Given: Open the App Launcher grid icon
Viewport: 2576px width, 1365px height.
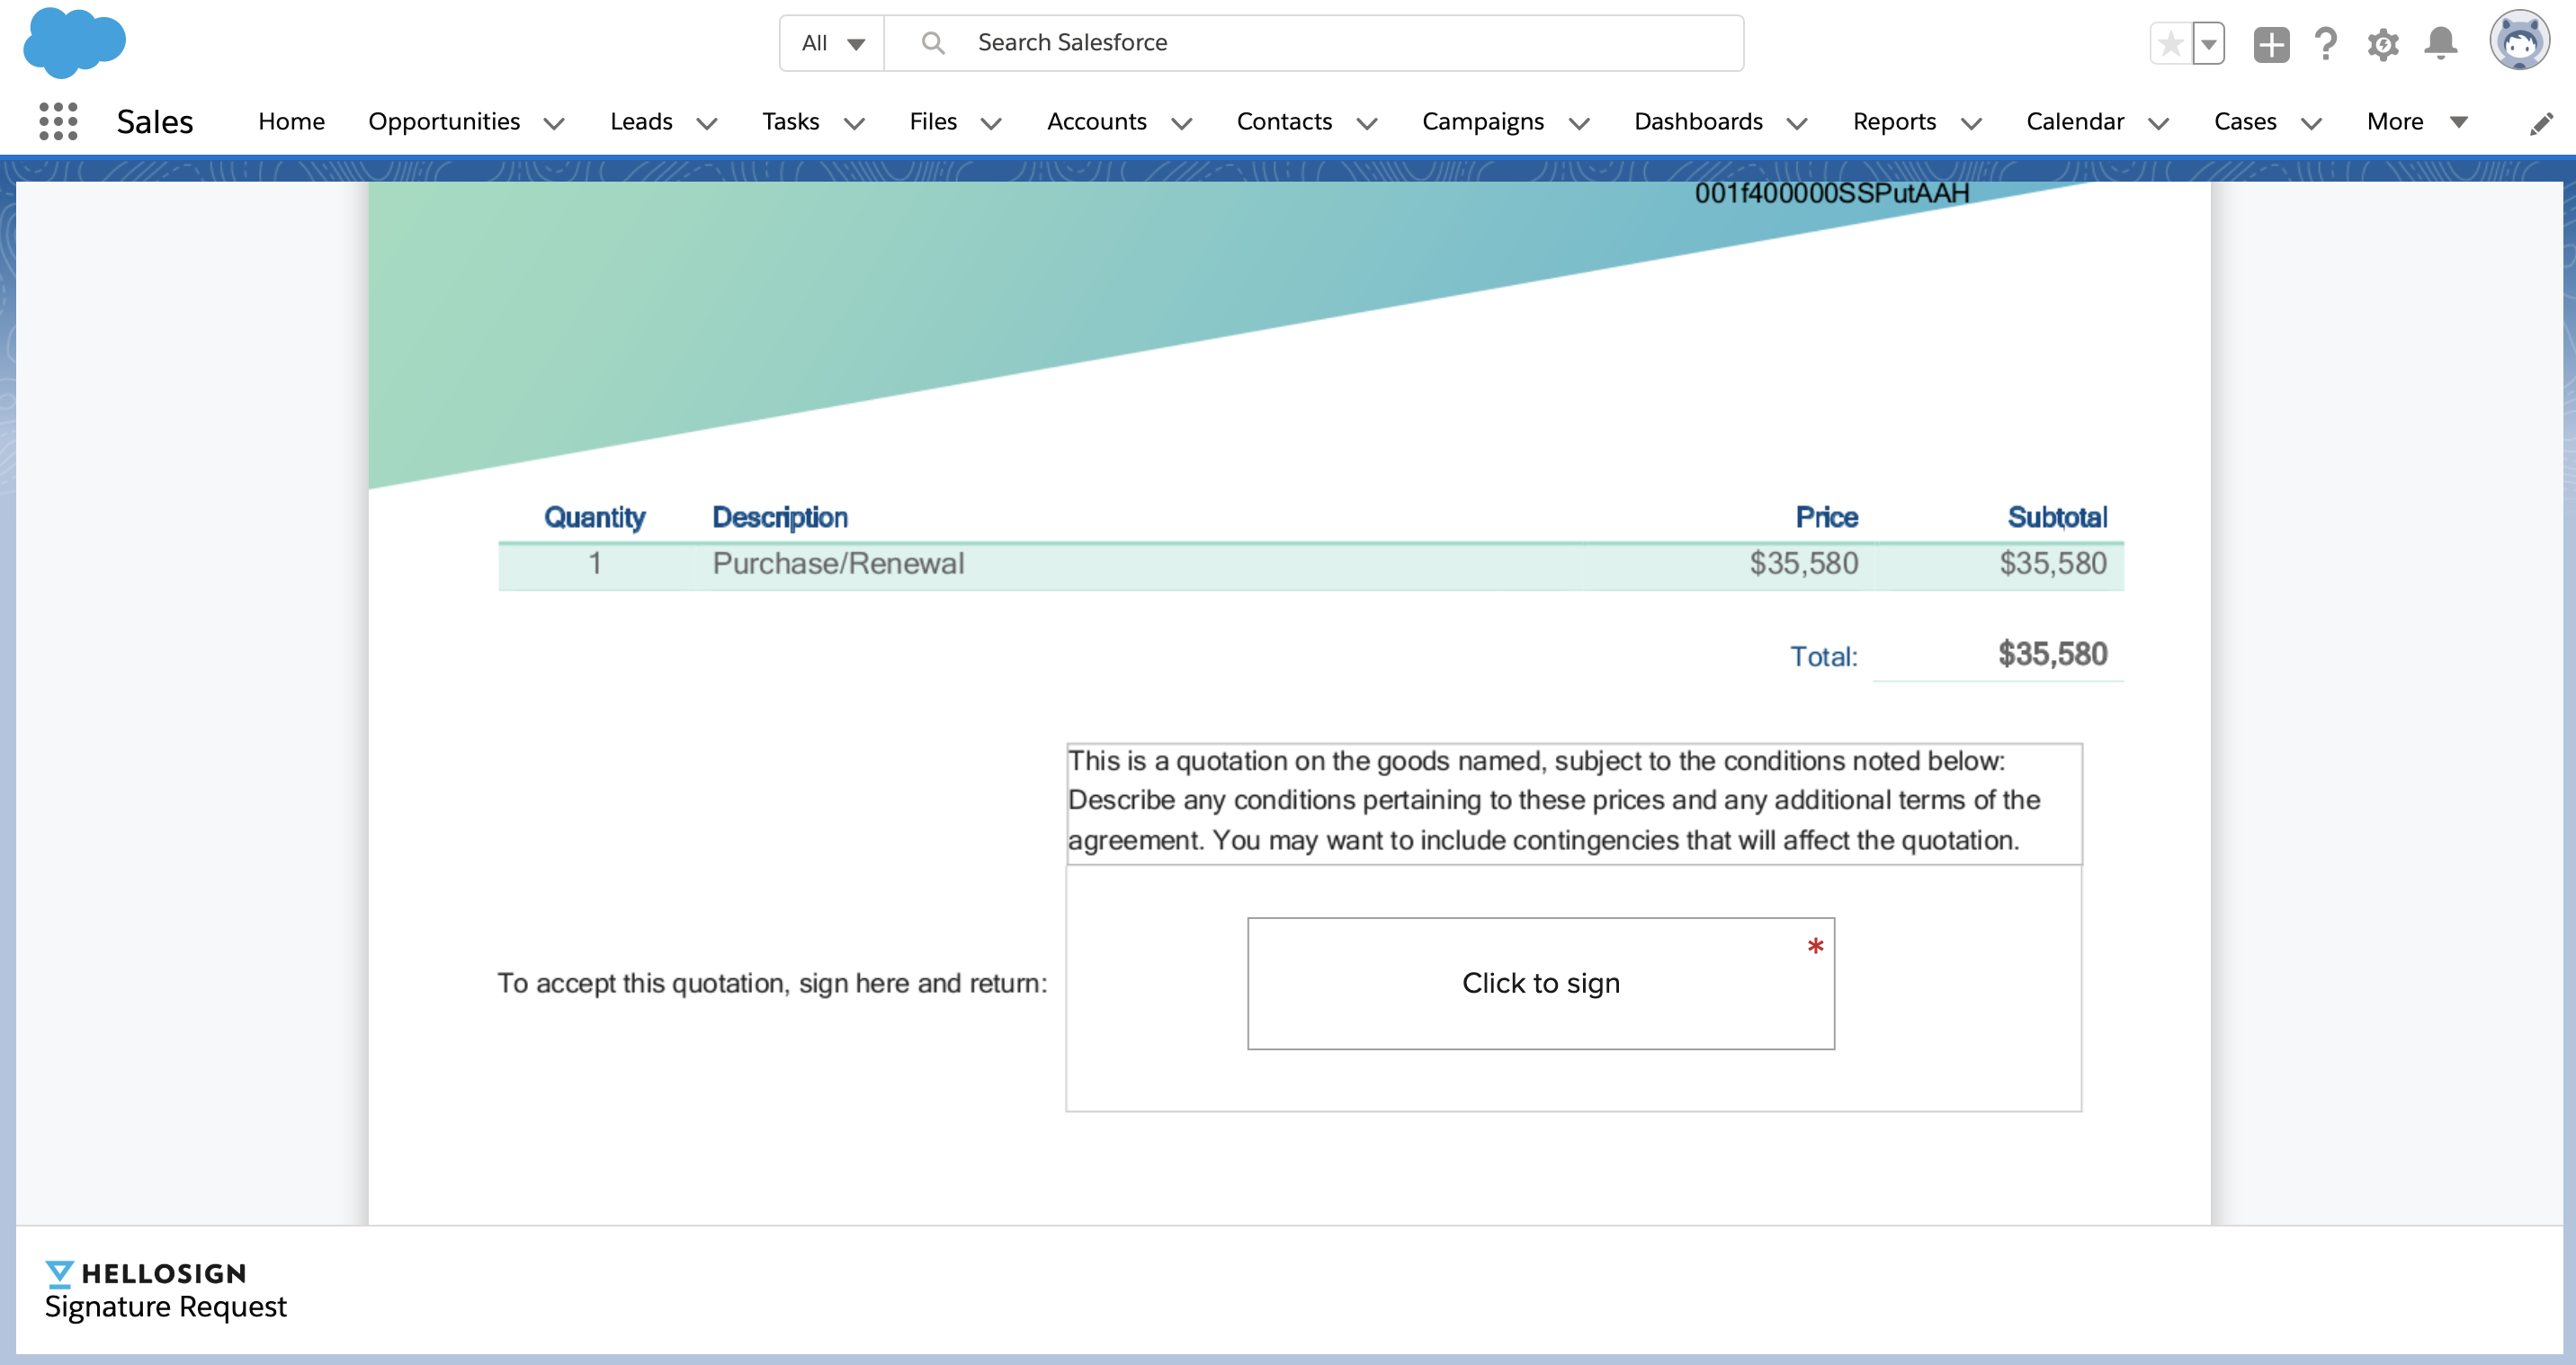Looking at the screenshot, I should (x=58, y=121).
